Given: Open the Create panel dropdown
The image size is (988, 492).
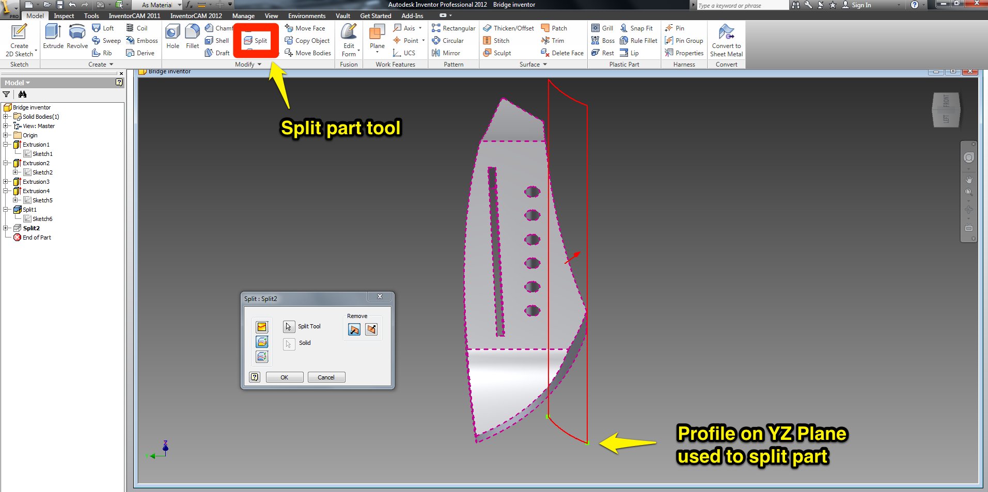Looking at the screenshot, I should point(101,65).
